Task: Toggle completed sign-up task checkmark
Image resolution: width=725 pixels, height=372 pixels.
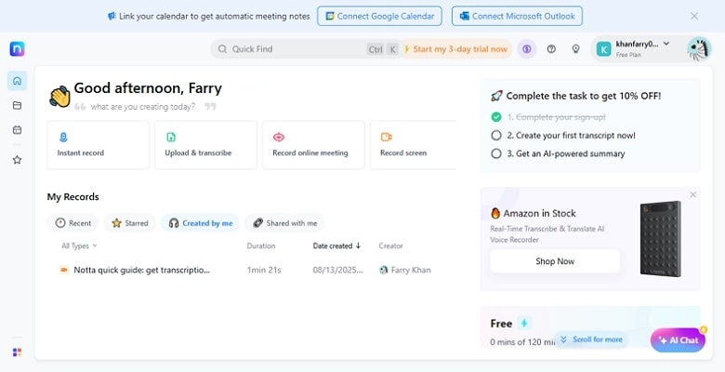Action: click(496, 117)
